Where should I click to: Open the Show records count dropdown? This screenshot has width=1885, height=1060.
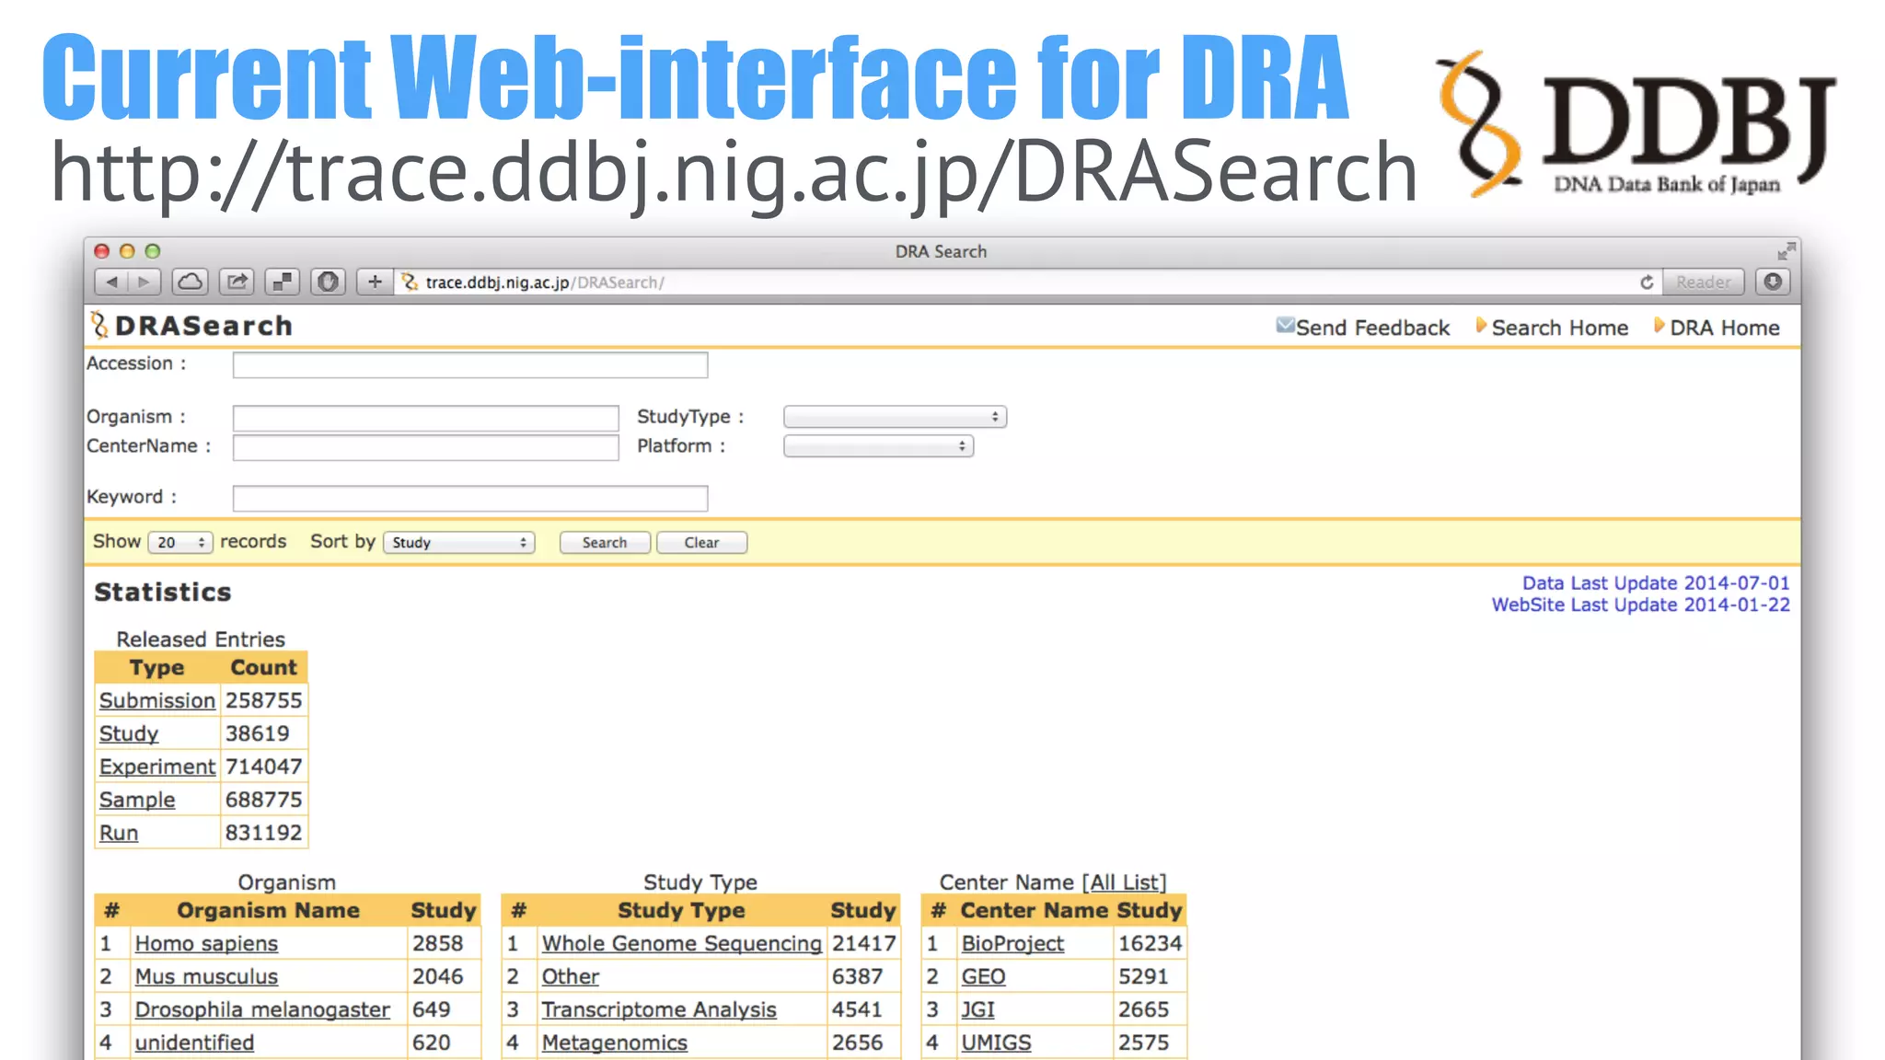coord(180,543)
